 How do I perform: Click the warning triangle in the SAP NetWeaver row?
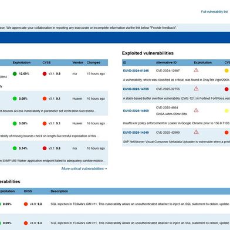[196, 132]
